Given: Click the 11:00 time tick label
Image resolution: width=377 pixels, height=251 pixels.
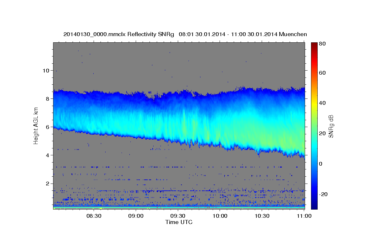Looking at the screenshot, I should (304, 216).
